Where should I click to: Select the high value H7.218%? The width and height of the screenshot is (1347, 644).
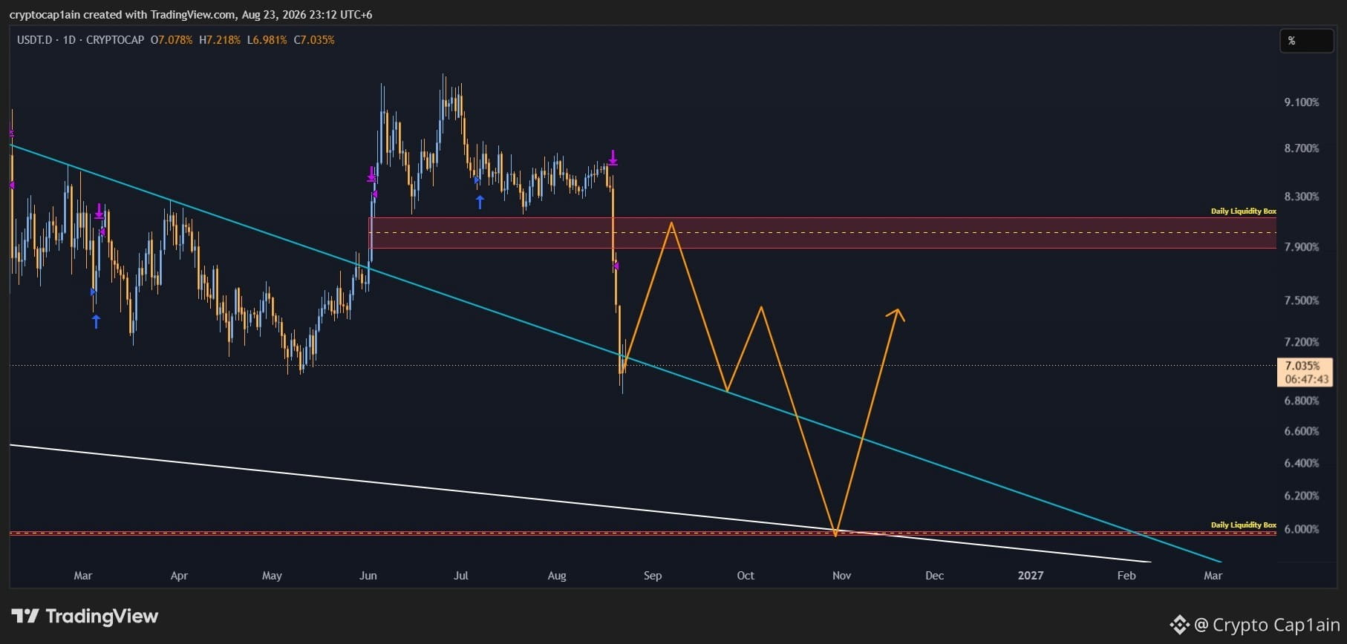(220, 40)
